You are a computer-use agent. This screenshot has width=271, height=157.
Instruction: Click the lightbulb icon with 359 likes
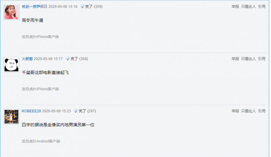(x=82, y=6)
